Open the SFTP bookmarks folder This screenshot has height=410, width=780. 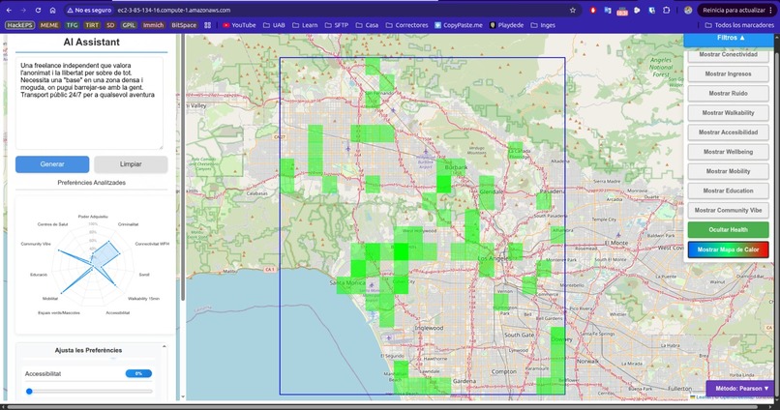pos(336,25)
